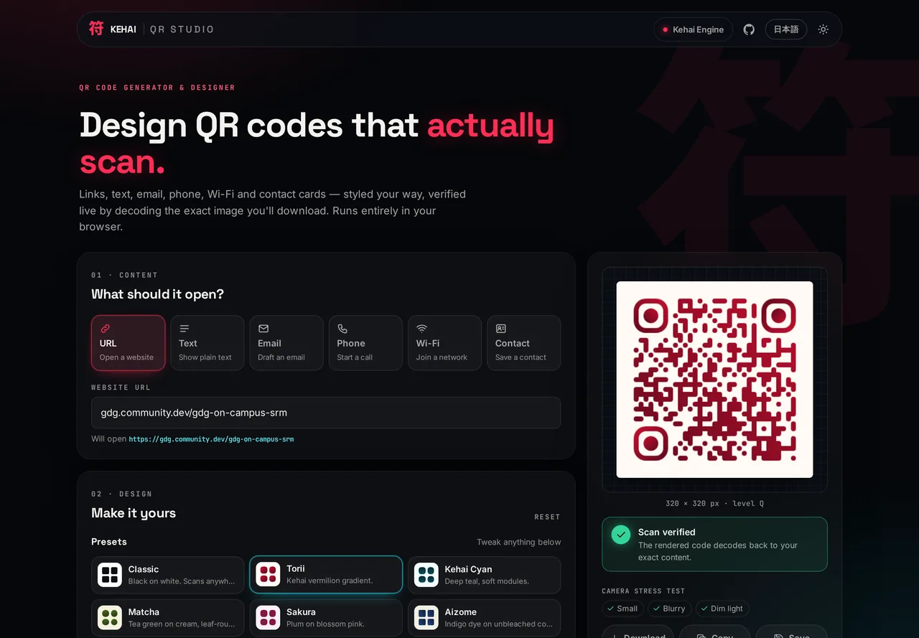Choose the Email content type
This screenshot has height=638, width=919.
click(286, 343)
